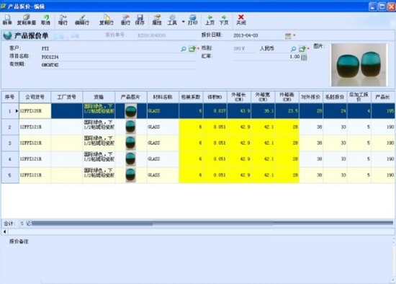This screenshot has height=284, width=396.
Task: Click the 复制单据 copy document icon
Action: click(26, 19)
